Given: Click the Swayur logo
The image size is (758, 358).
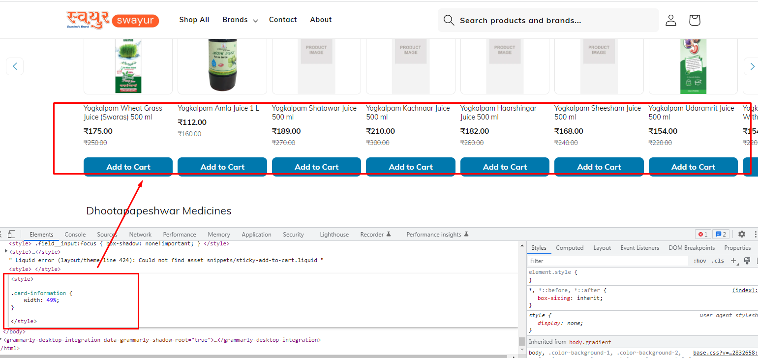Looking at the screenshot, I should [x=113, y=20].
